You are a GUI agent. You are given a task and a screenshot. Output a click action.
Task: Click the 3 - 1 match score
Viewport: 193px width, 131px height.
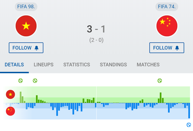(96, 29)
